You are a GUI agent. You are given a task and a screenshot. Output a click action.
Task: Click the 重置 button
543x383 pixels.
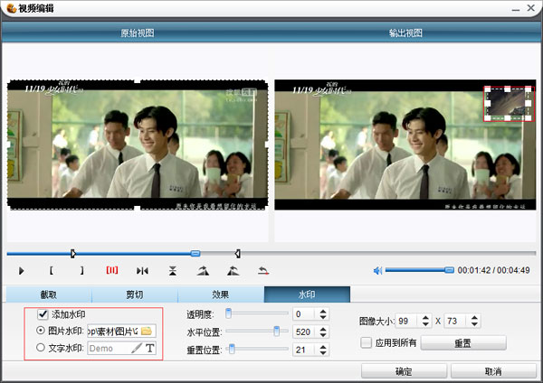[x=463, y=343]
